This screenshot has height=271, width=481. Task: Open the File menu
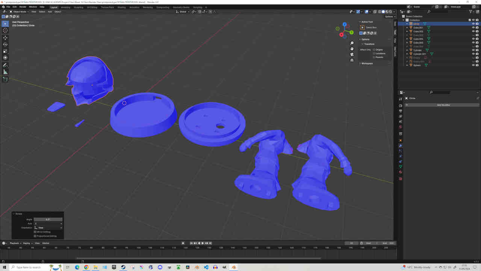coord(8,7)
